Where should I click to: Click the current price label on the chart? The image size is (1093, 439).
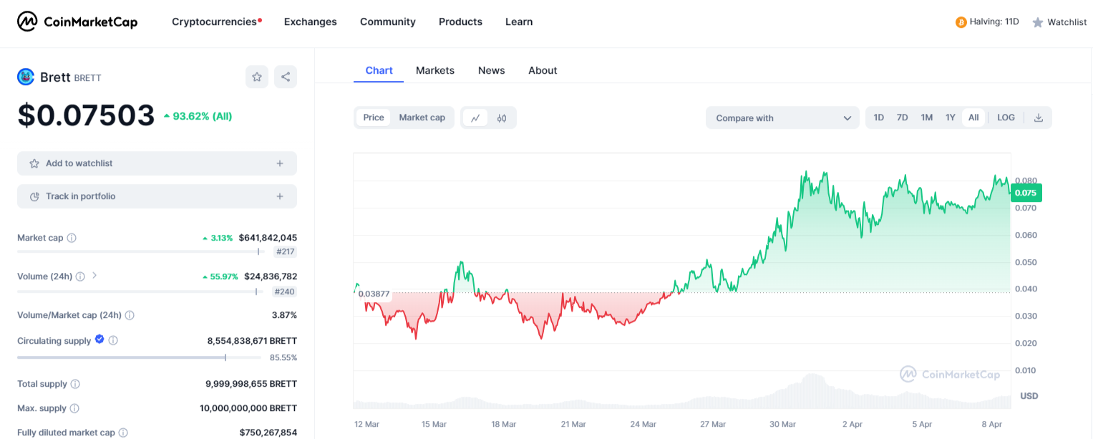coord(1025,193)
